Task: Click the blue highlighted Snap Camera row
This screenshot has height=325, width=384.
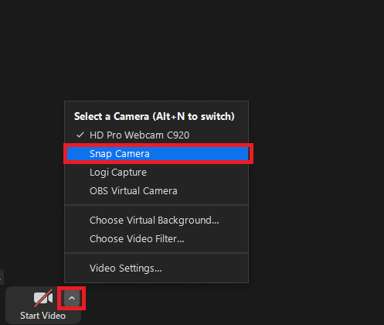Action: coord(158,154)
